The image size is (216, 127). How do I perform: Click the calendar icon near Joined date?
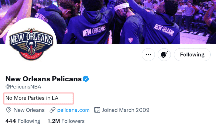(97, 110)
